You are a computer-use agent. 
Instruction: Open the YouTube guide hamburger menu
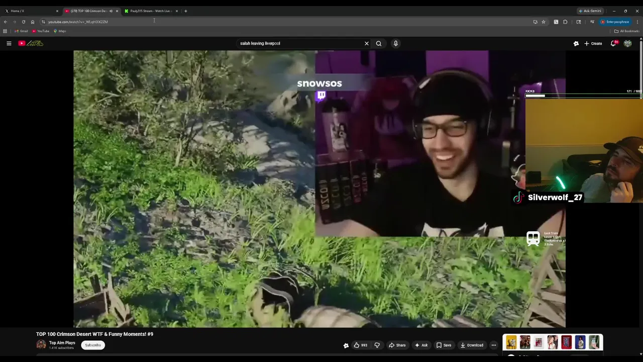pos(9,43)
